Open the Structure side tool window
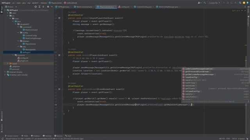This screenshot has width=250, height=140. point(2,128)
